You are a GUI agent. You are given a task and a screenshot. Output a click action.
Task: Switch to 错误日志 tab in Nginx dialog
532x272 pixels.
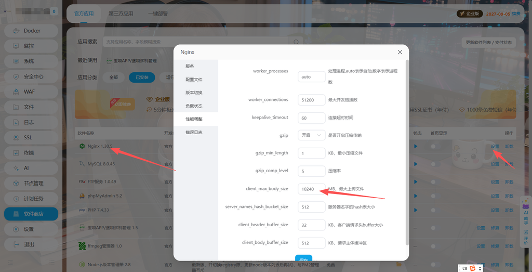click(196, 132)
